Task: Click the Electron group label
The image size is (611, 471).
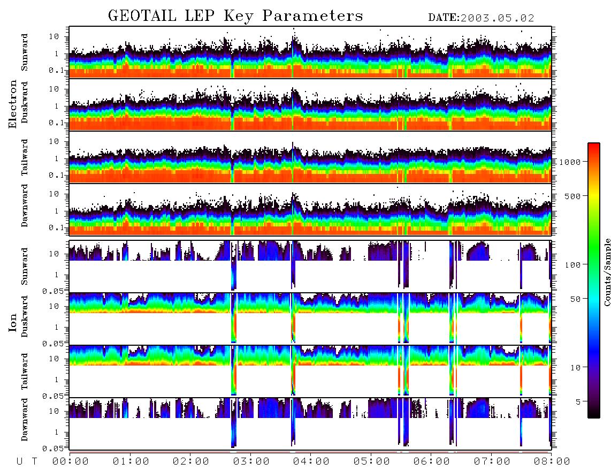Action: click(12, 104)
